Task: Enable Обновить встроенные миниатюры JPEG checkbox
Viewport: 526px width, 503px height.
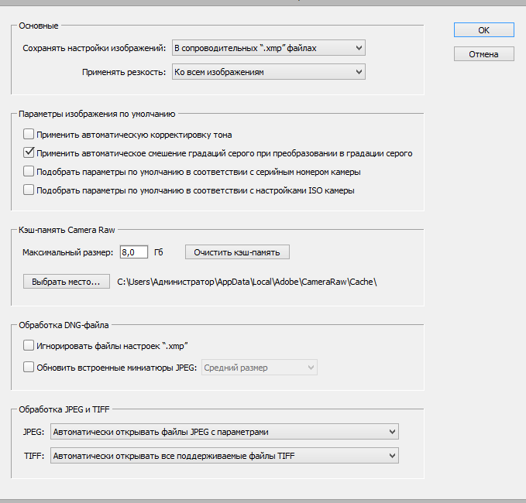Action: click(x=29, y=368)
